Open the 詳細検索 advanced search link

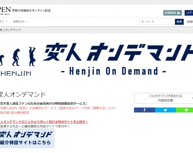(x=190, y=22)
